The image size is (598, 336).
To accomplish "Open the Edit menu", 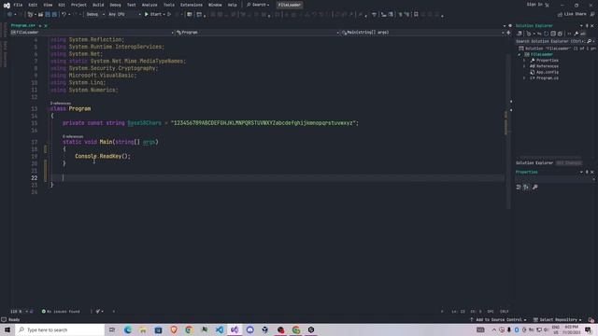I will [33, 5].
